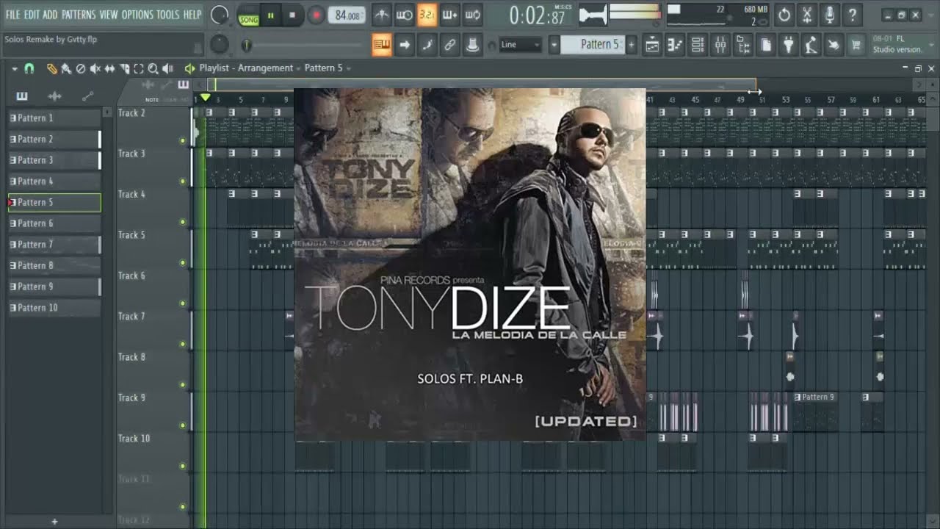The image size is (940, 529).
Task: Open the Channel rack view icon
Action: [698, 45]
